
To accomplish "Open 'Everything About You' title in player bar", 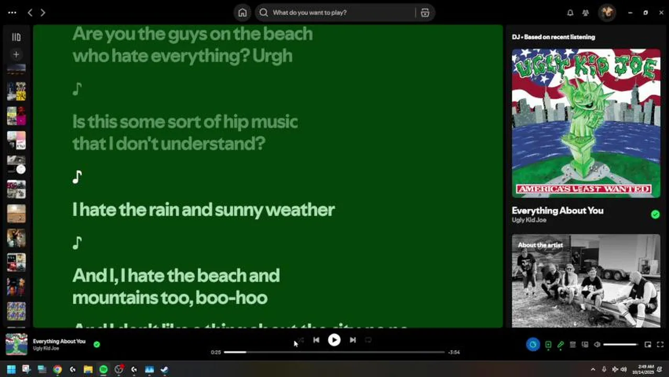I will (x=59, y=341).
